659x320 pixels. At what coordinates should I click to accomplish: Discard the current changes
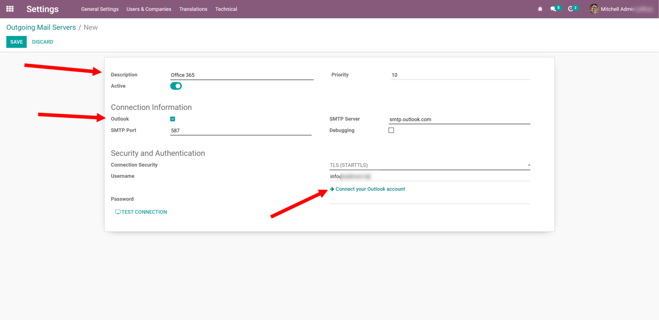[42, 42]
